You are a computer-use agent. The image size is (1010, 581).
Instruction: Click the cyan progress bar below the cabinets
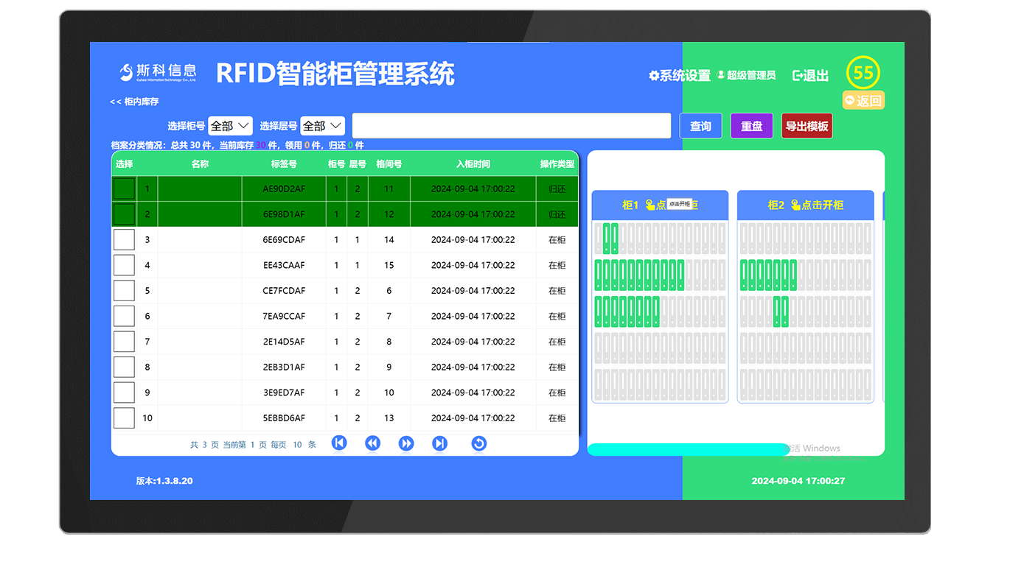(688, 448)
